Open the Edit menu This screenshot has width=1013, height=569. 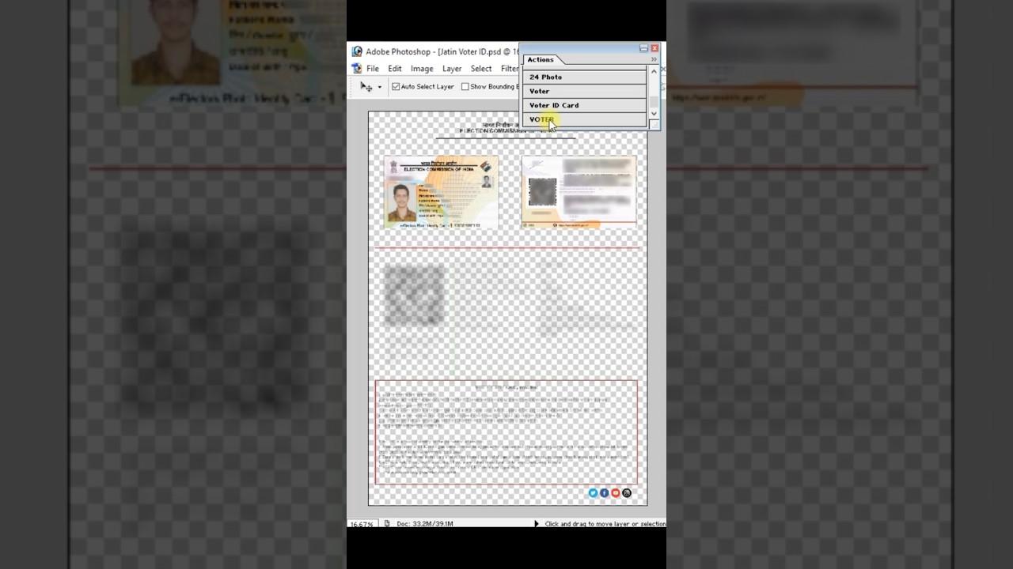click(x=395, y=69)
